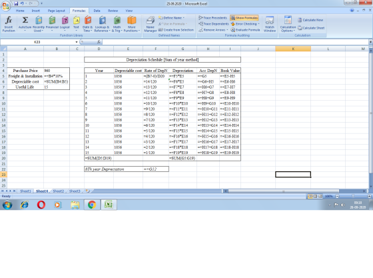The image size is (373, 278).
Task: Launch Internet Explorer from taskbar
Action: coord(24,205)
